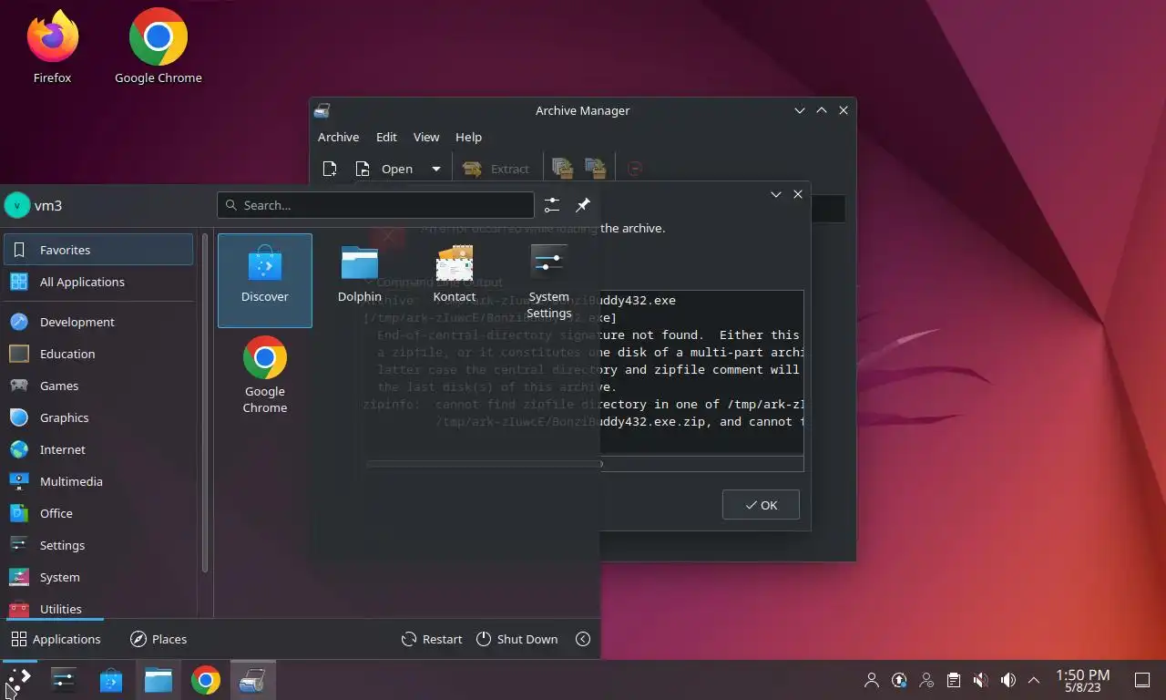Open clipboard tray icon
The image size is (1166, 700).
953,680
